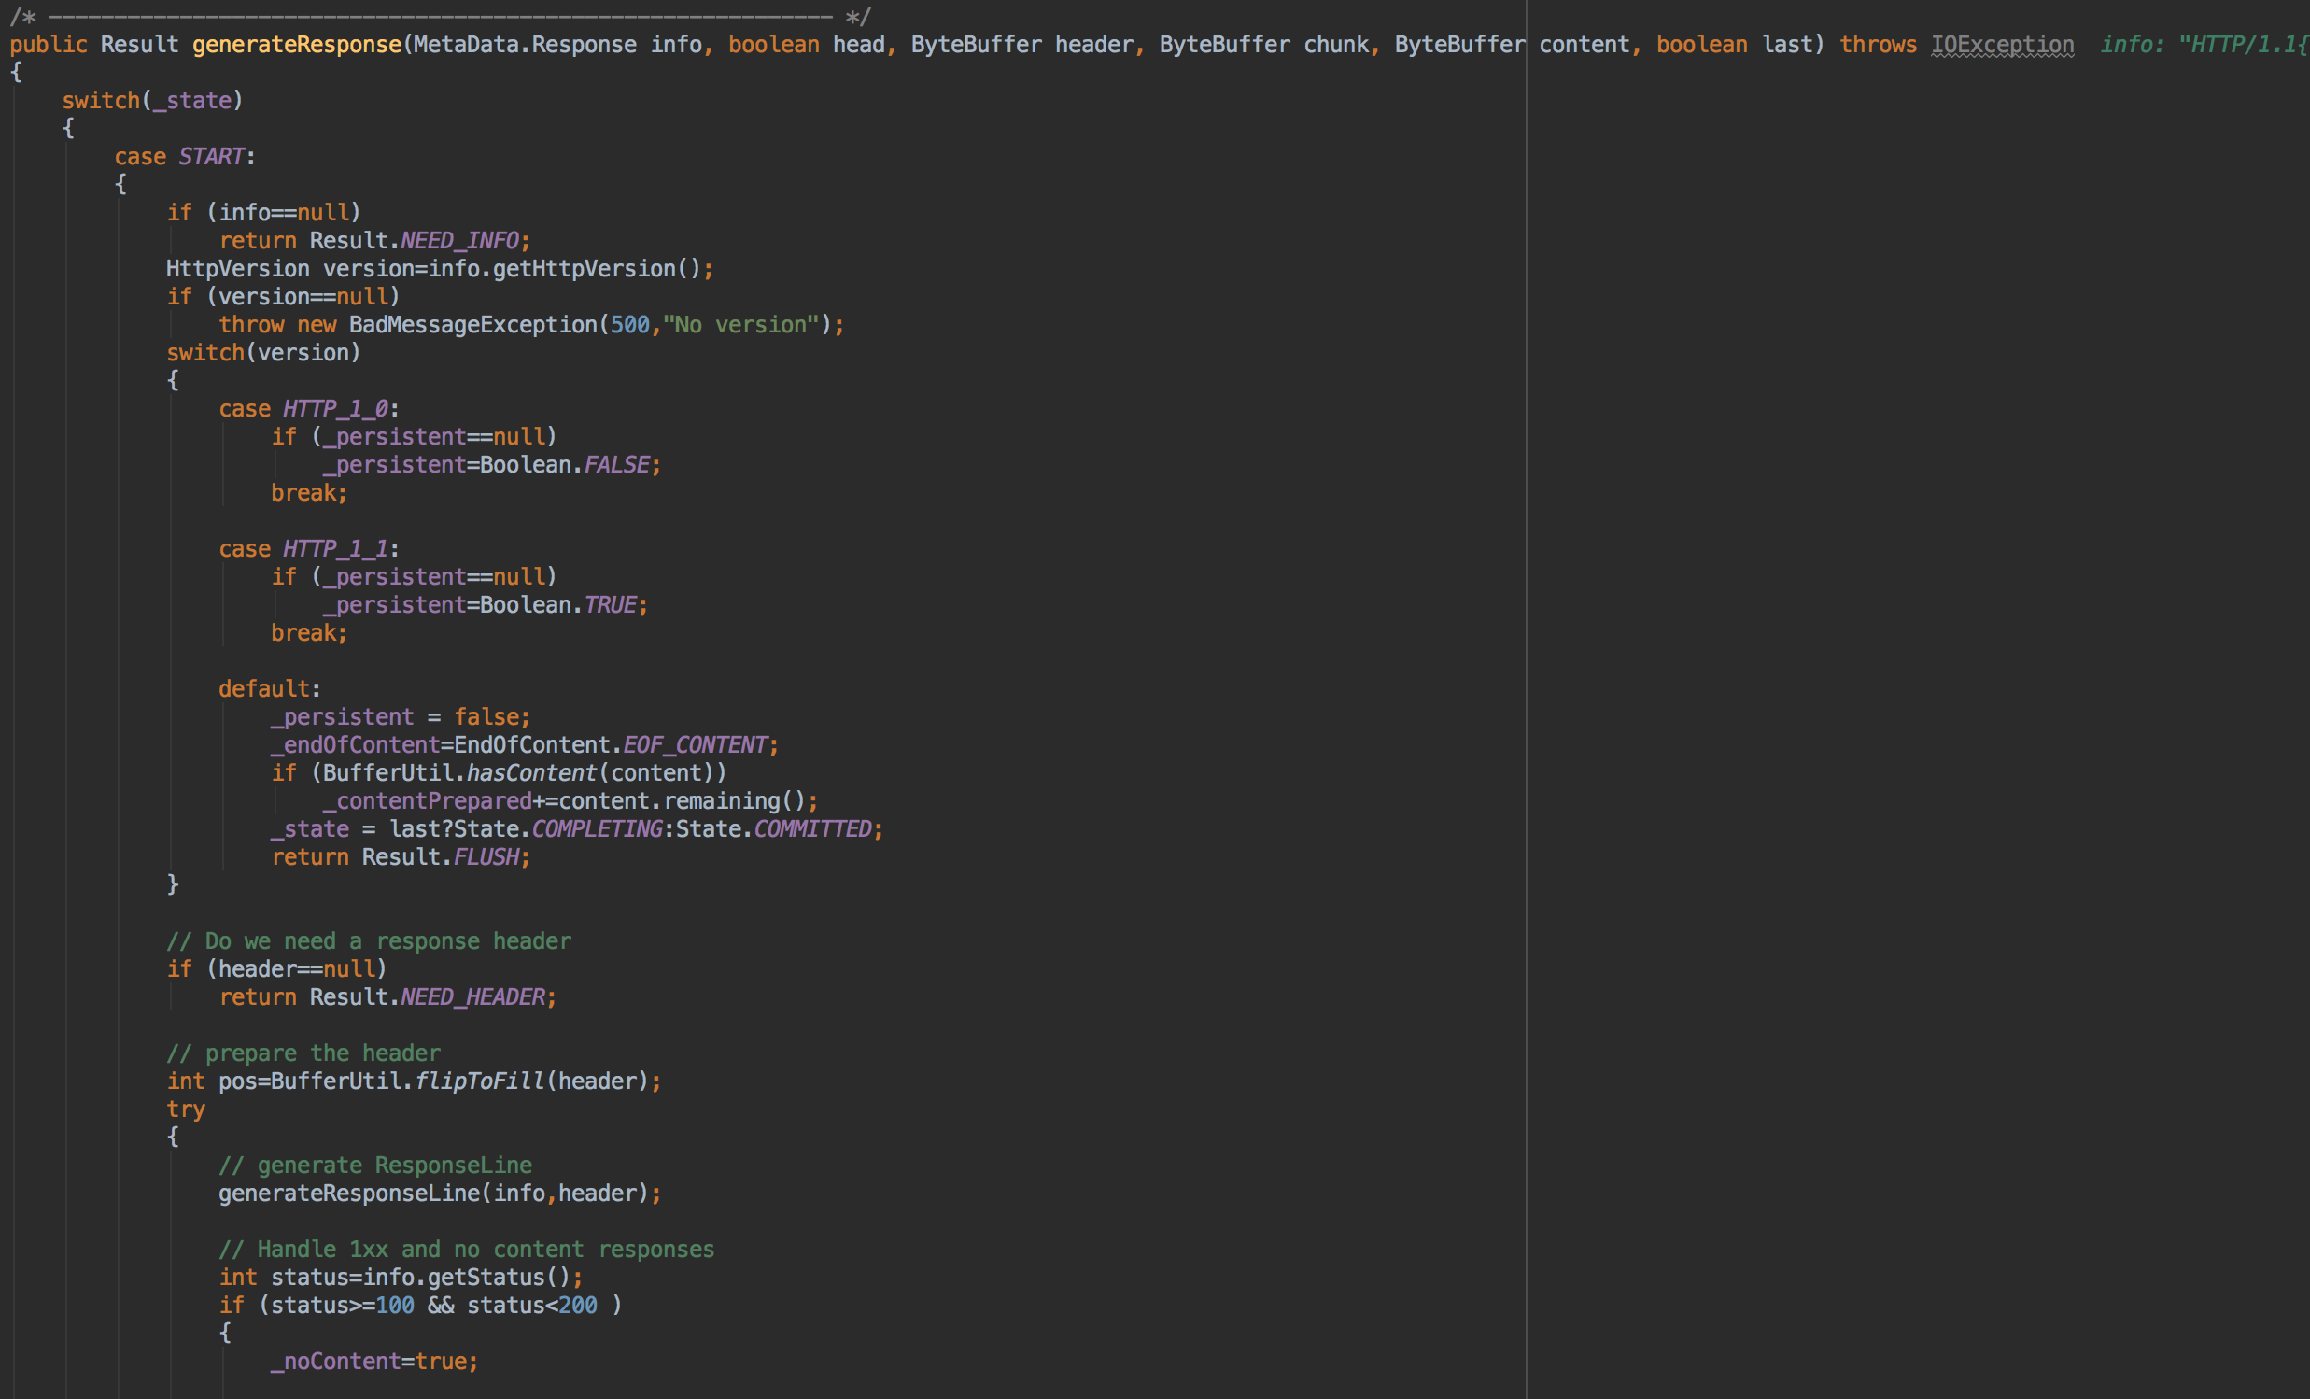Click the _noContent=true assignment
The image size is (2310, 1399).
coord(374,1362)
